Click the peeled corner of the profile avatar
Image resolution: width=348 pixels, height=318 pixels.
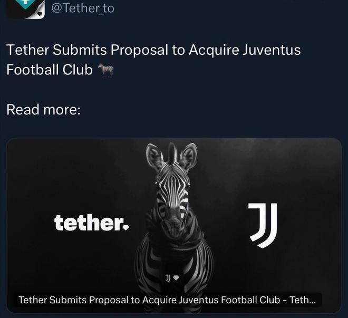pyautogui.click(x=40, y=14)
